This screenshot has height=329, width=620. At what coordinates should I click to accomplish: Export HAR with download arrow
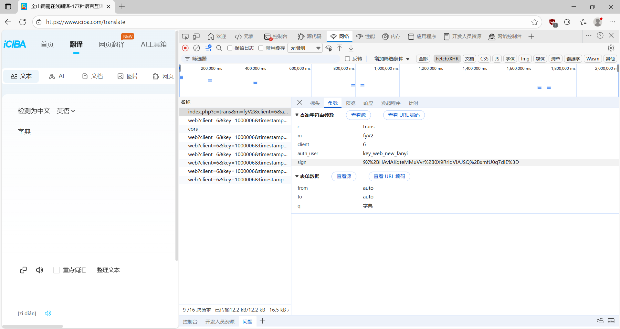tap(351, 48)
